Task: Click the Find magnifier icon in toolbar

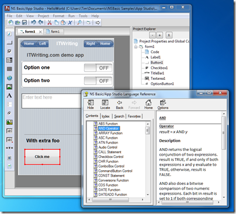Action: [79, 23]
